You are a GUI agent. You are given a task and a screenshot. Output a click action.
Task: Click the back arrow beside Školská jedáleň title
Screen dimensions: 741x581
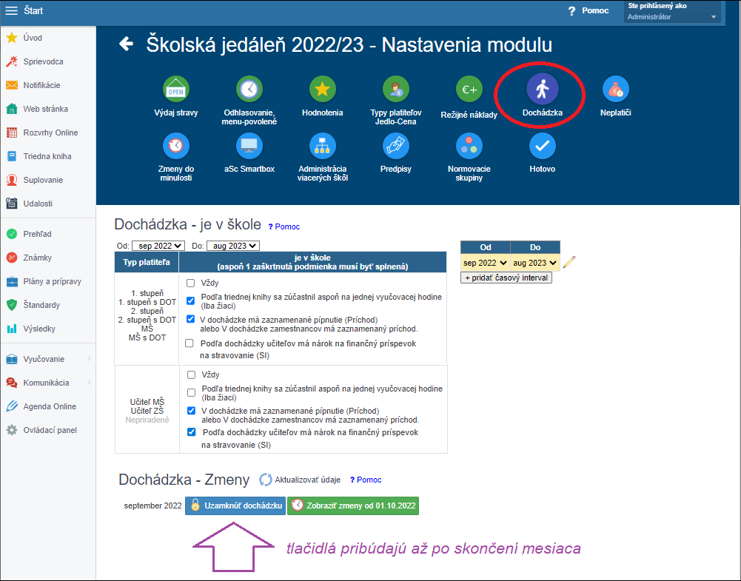127,44
